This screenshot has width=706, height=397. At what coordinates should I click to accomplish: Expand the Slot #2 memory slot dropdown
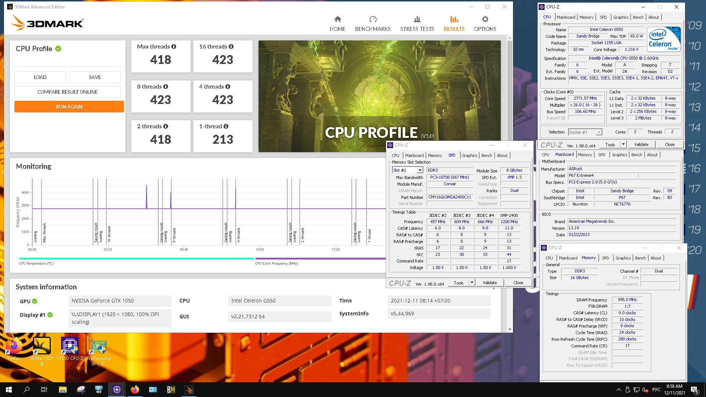(x=420, y=170)
